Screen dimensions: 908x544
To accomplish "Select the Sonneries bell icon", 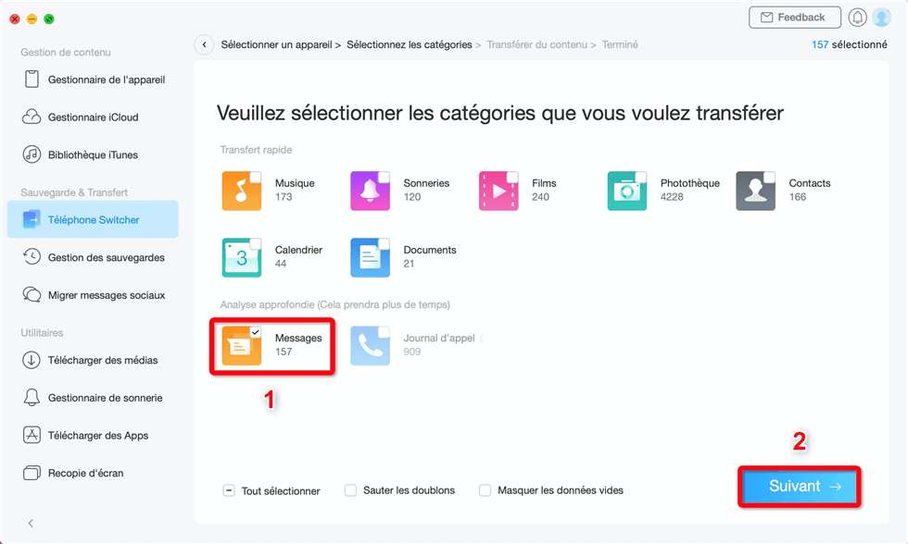I will coord(370,191).
